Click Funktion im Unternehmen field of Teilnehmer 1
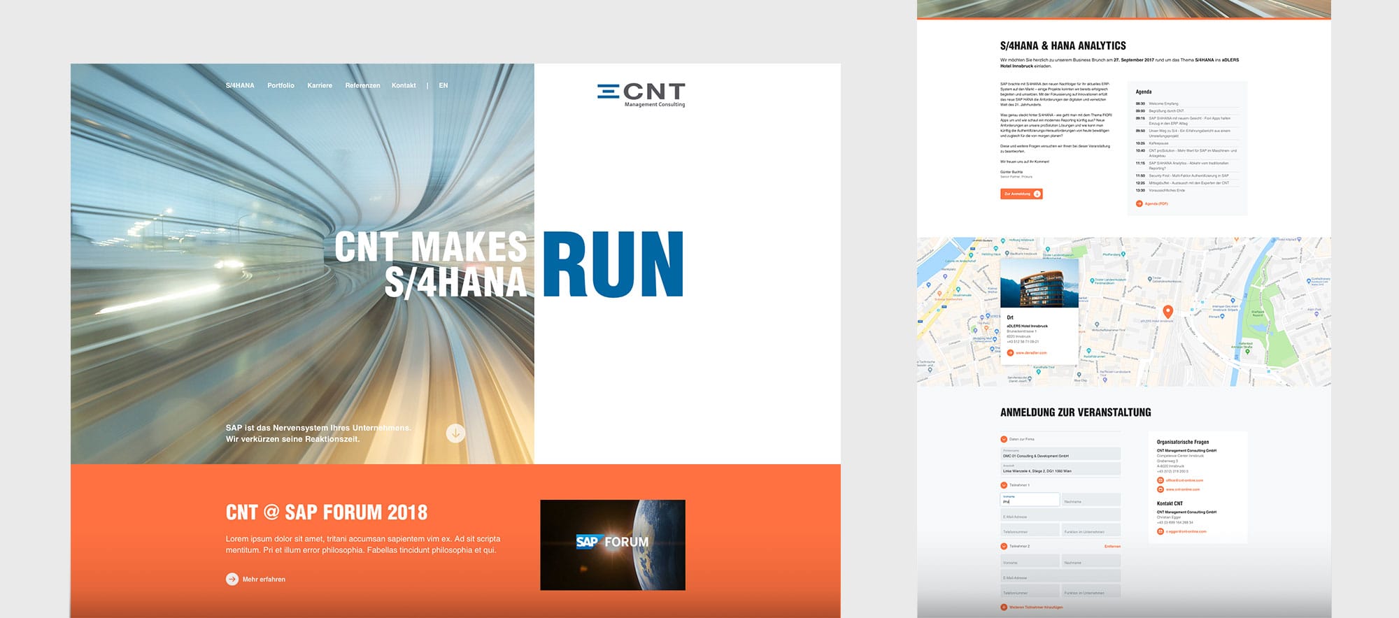Viewport: 1399px width, 618px height. (x=1091, y=530)
